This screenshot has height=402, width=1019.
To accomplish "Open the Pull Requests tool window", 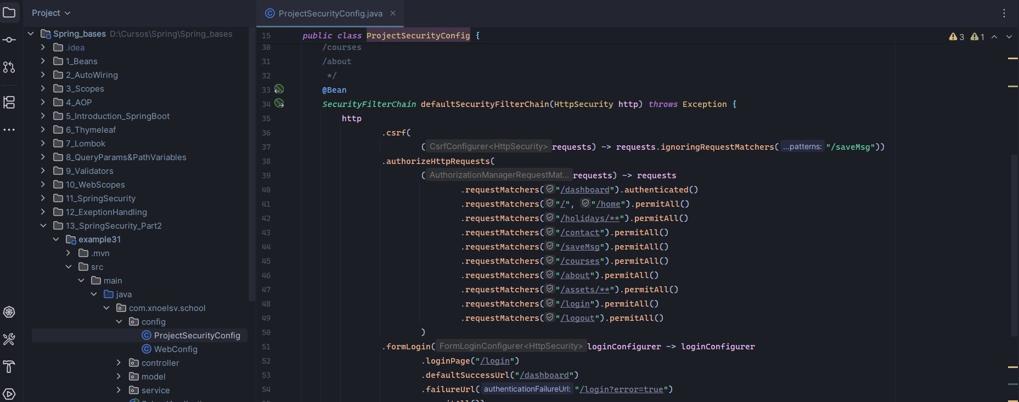I will (x=9, y=67).
